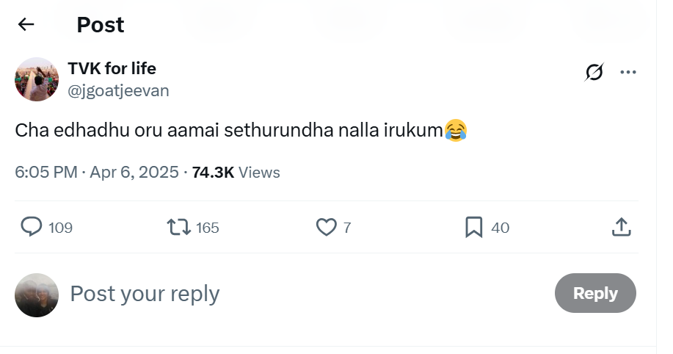673x354 pixels.
Task: Repost using the retweet arrows icon
Action: point(179,228)
